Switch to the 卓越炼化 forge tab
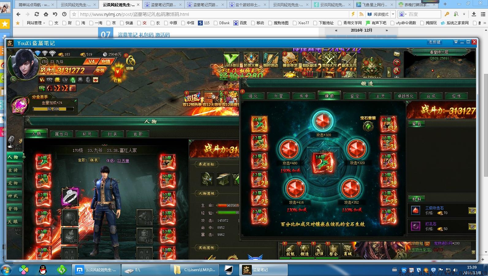This screenshot has width=488, height=276. [x=406, y=96]
